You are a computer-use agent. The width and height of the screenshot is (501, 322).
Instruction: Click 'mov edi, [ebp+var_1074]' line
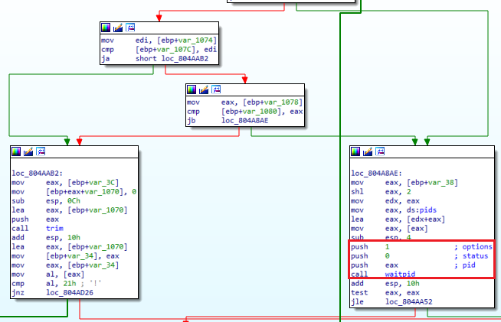pyautogui.click(x=159, y=41)
